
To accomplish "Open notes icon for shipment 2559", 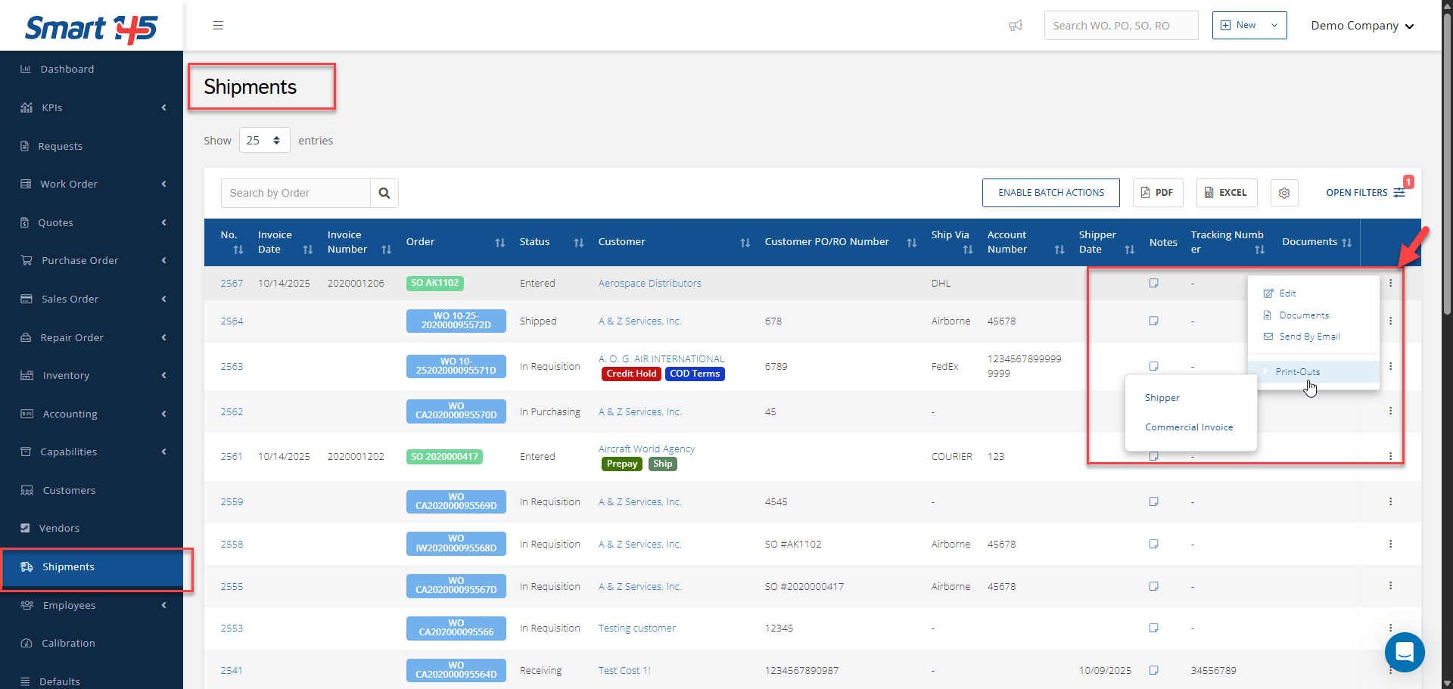I will (1154, 501).
